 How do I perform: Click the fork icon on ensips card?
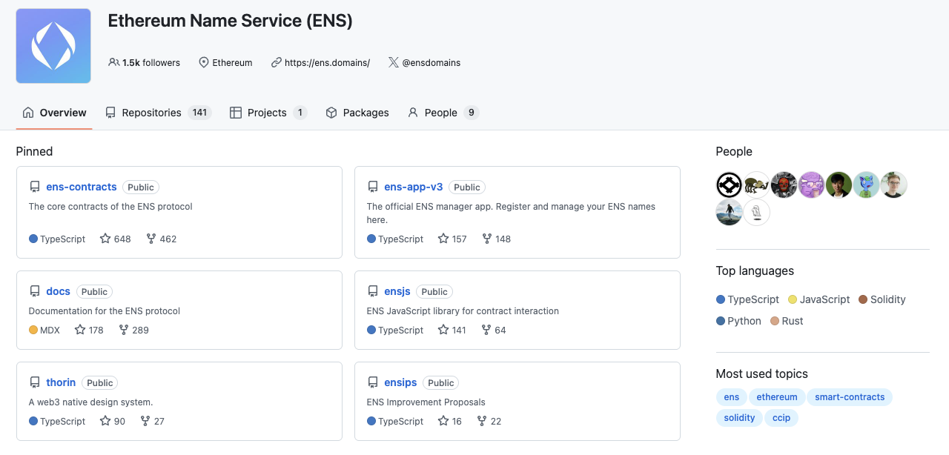tap(482, 421)
